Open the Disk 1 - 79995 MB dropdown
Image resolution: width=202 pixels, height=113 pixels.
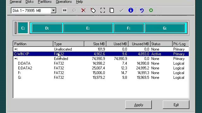point(53,10)
